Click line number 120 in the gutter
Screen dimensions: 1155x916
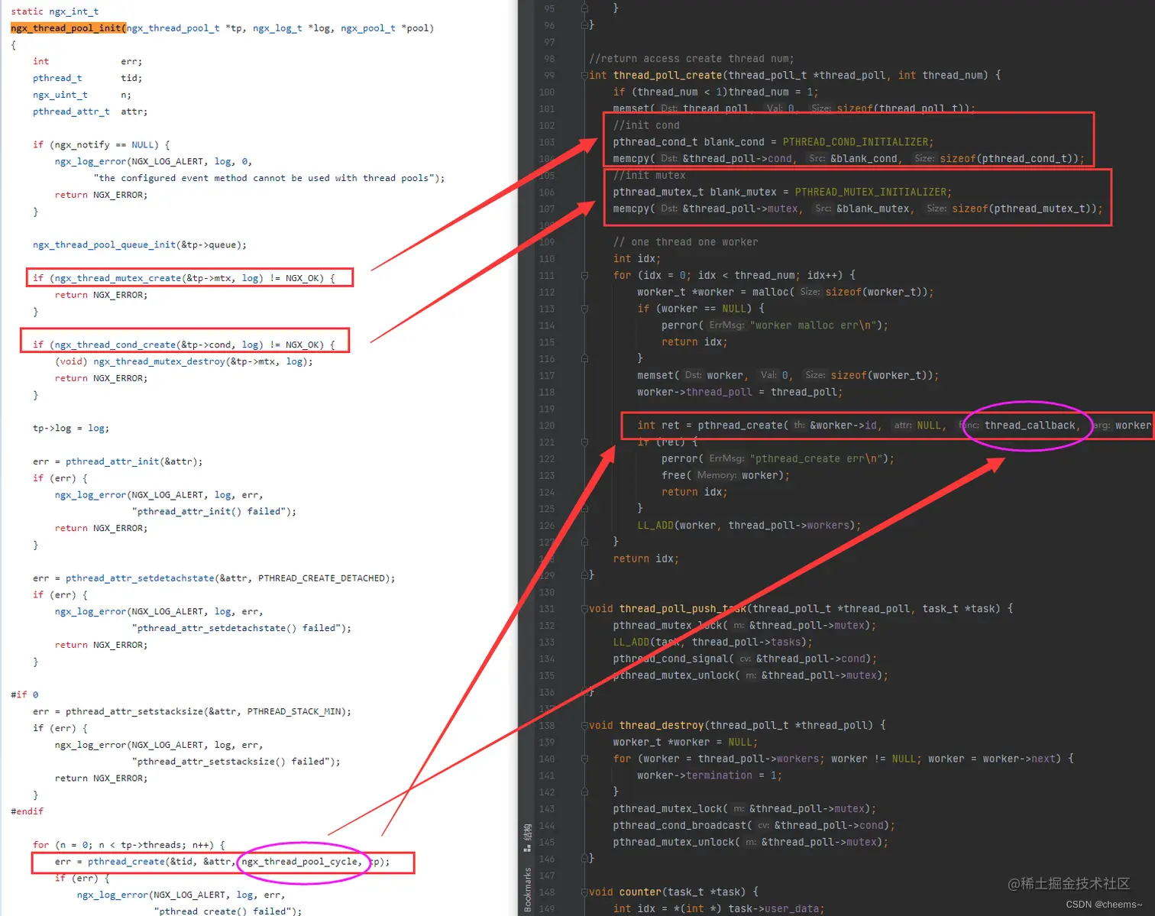coord(547,426)
